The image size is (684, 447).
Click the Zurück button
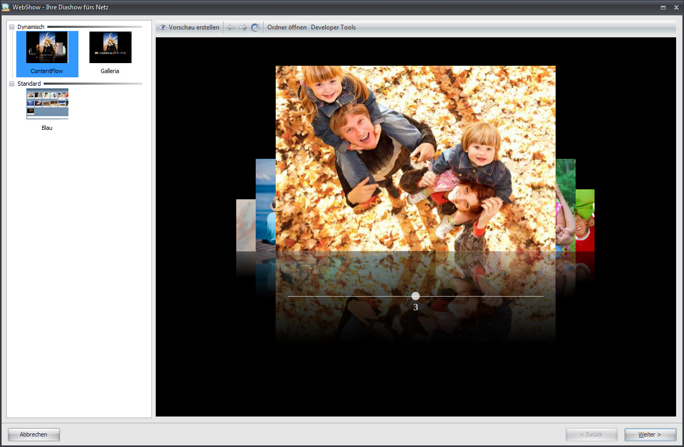[591, 434]
